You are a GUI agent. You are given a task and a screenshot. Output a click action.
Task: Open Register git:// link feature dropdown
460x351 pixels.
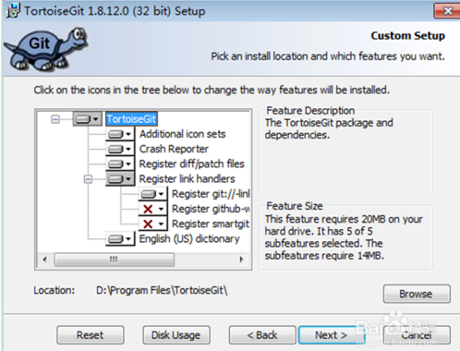(152, 194)
